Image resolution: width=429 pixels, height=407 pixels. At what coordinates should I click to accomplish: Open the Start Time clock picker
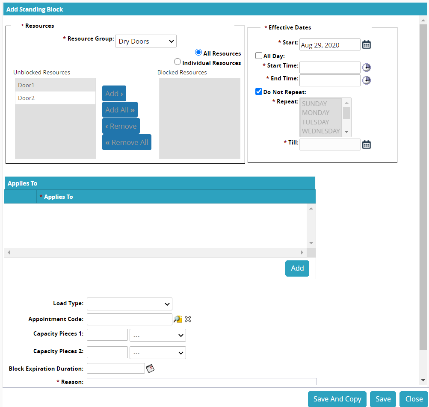[x=366, y=68]
